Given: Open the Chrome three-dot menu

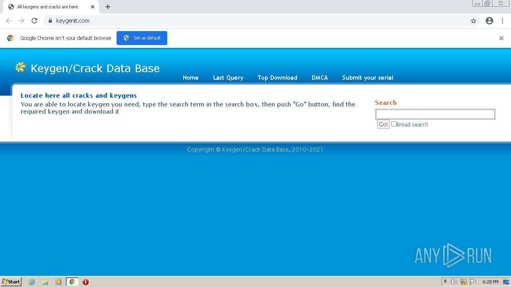Looking at the screenshot, I should 502,21.
